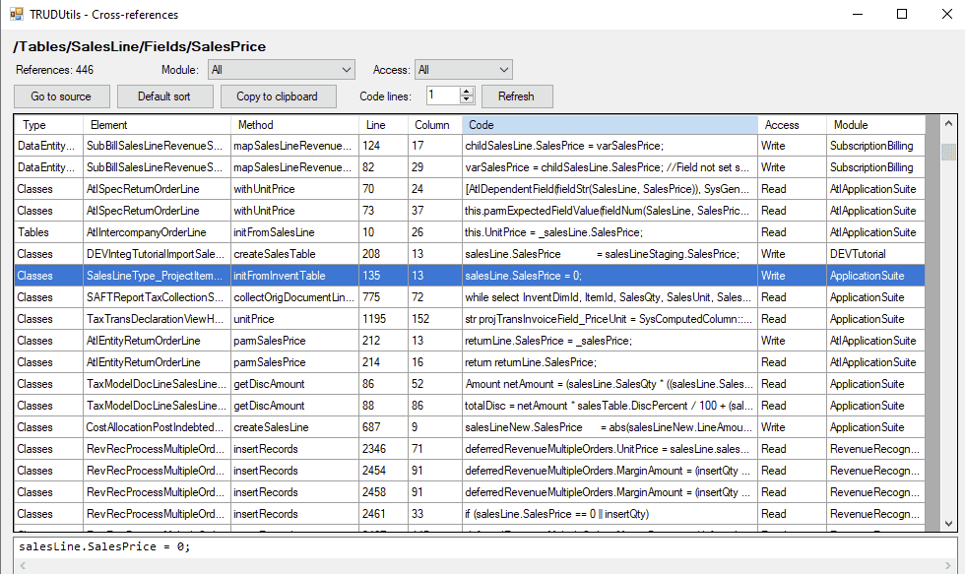Decrease code lines with down arrow
The width and height of the screenshot is (965, 574).
click(467, 100)
